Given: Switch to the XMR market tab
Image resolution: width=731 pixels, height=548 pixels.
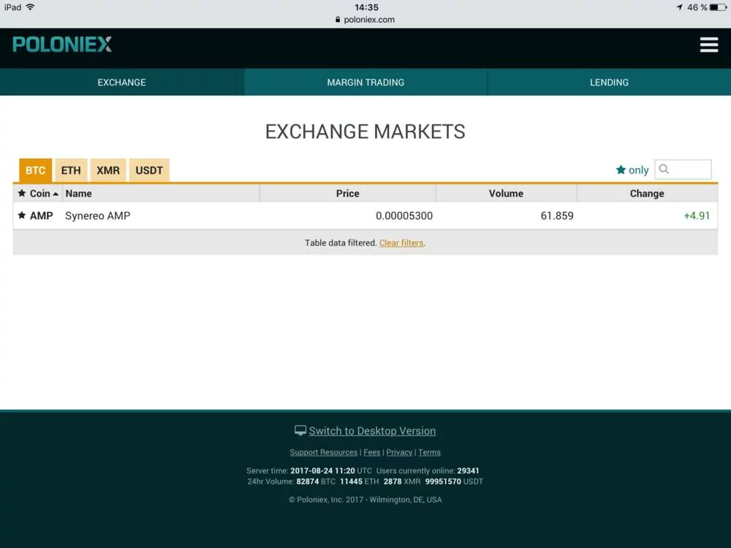Looking at the screenshot, I should click(108, 170).
